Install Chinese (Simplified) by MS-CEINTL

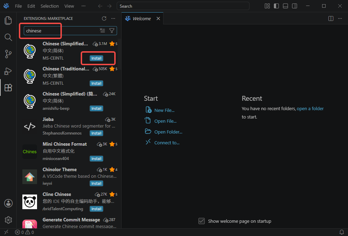coord(96,58)
